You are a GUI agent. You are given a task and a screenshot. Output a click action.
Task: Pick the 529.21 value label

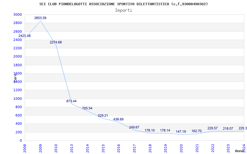(x=103, y=116)
